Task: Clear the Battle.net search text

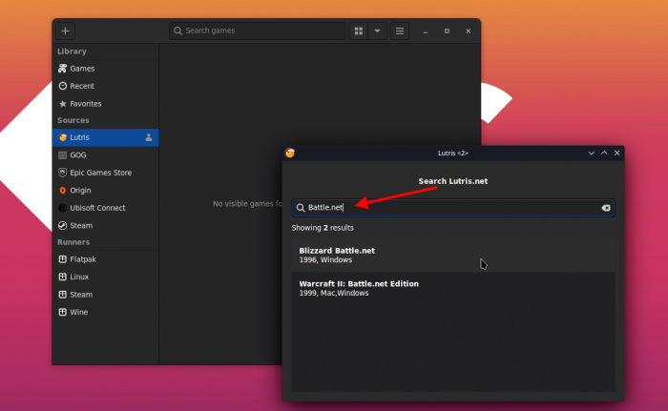Action: pyautogui.click(x=606, y=208)
